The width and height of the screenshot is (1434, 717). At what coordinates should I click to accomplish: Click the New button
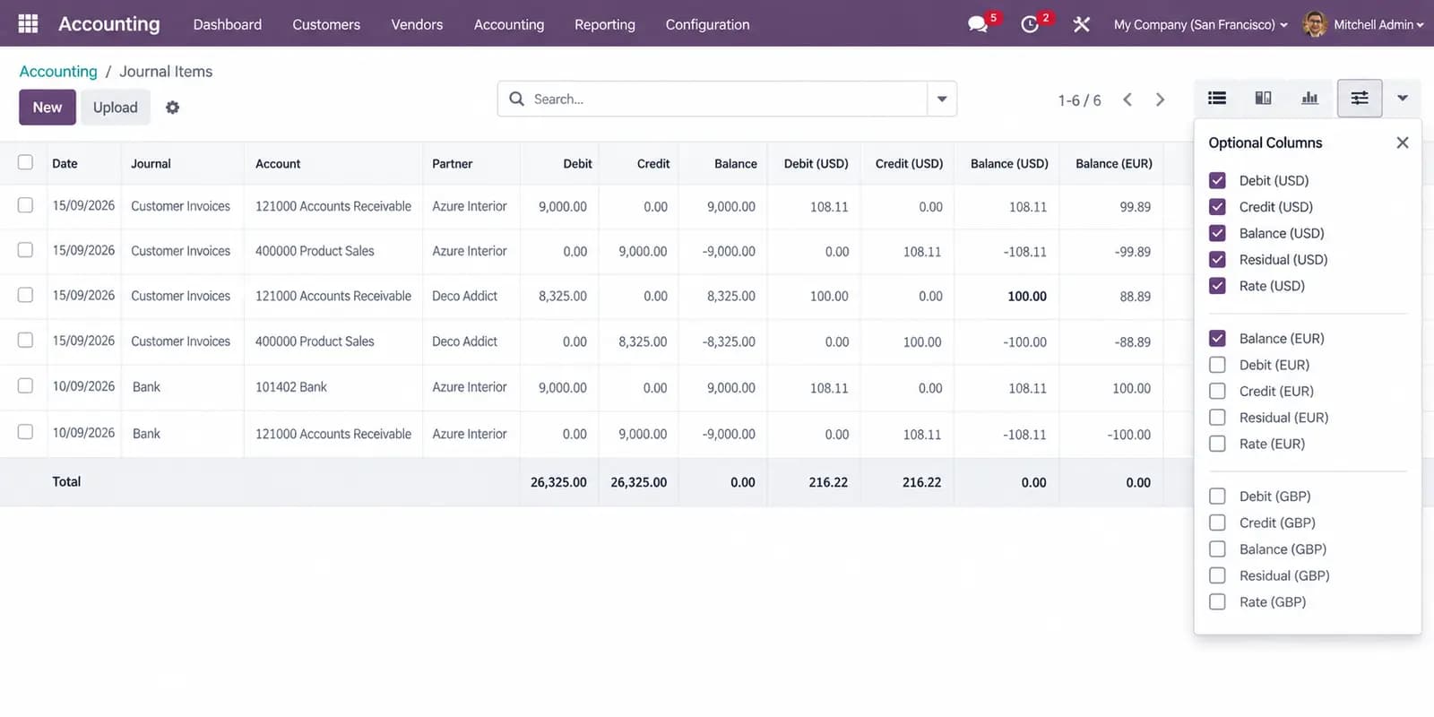48,108
